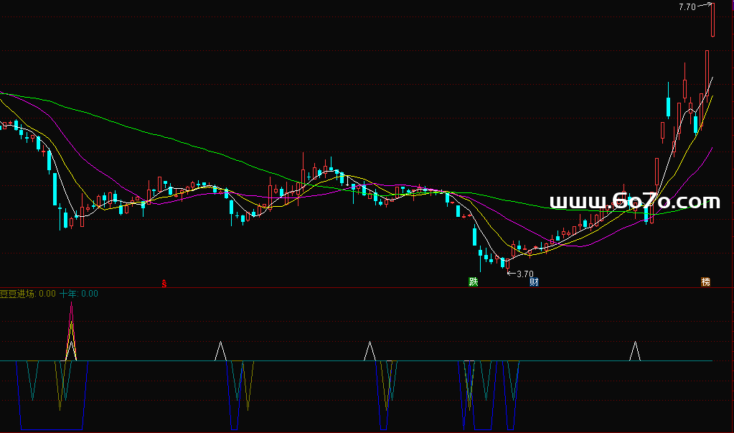This screenshot has width=734, height=433.
Task: Click the topmost red candle at 7.70
Action: pyautogui.click(x=713, y=19)
